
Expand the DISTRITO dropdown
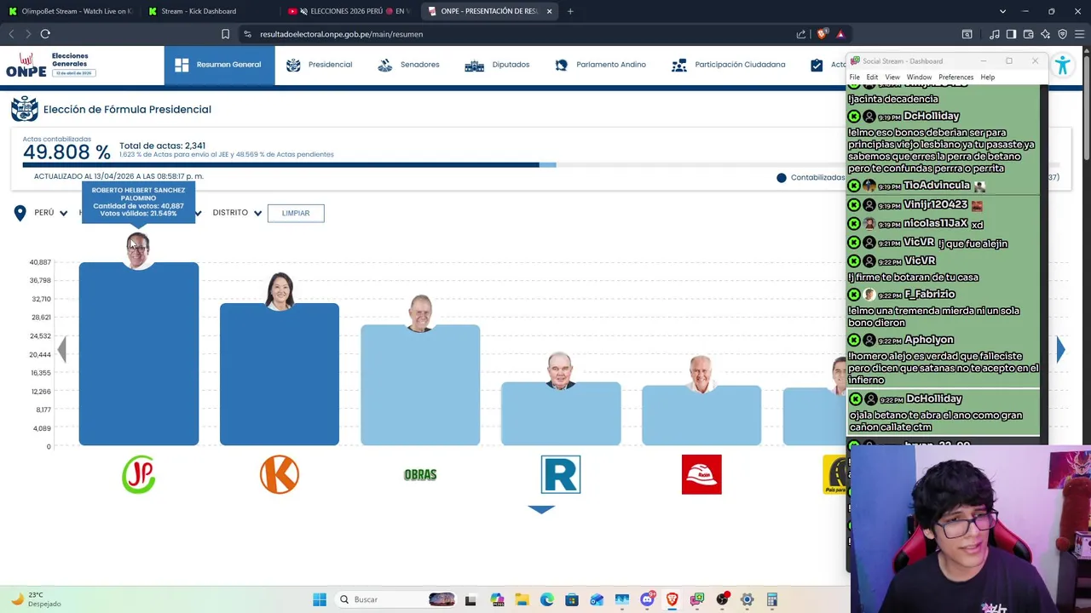click(x=237, y=213)
